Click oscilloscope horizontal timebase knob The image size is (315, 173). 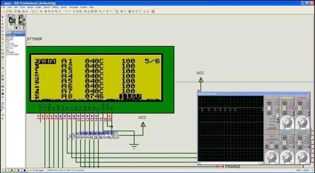[x=271, y=157]
